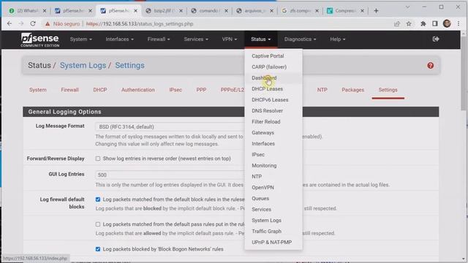The width and height of the screenshot is (468, 263).
Task: Expand the Diagnostics menu
Action: point(300,39)
